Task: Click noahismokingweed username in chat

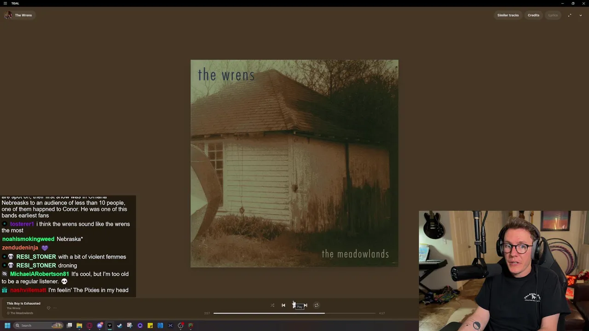Action: point(28,239)
